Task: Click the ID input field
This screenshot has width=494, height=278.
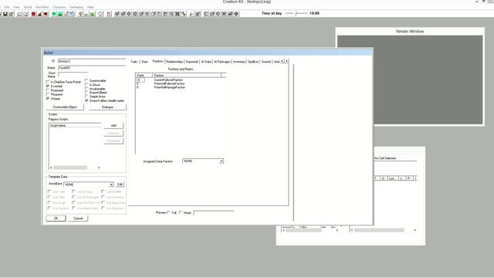Action: click(92, 61)
